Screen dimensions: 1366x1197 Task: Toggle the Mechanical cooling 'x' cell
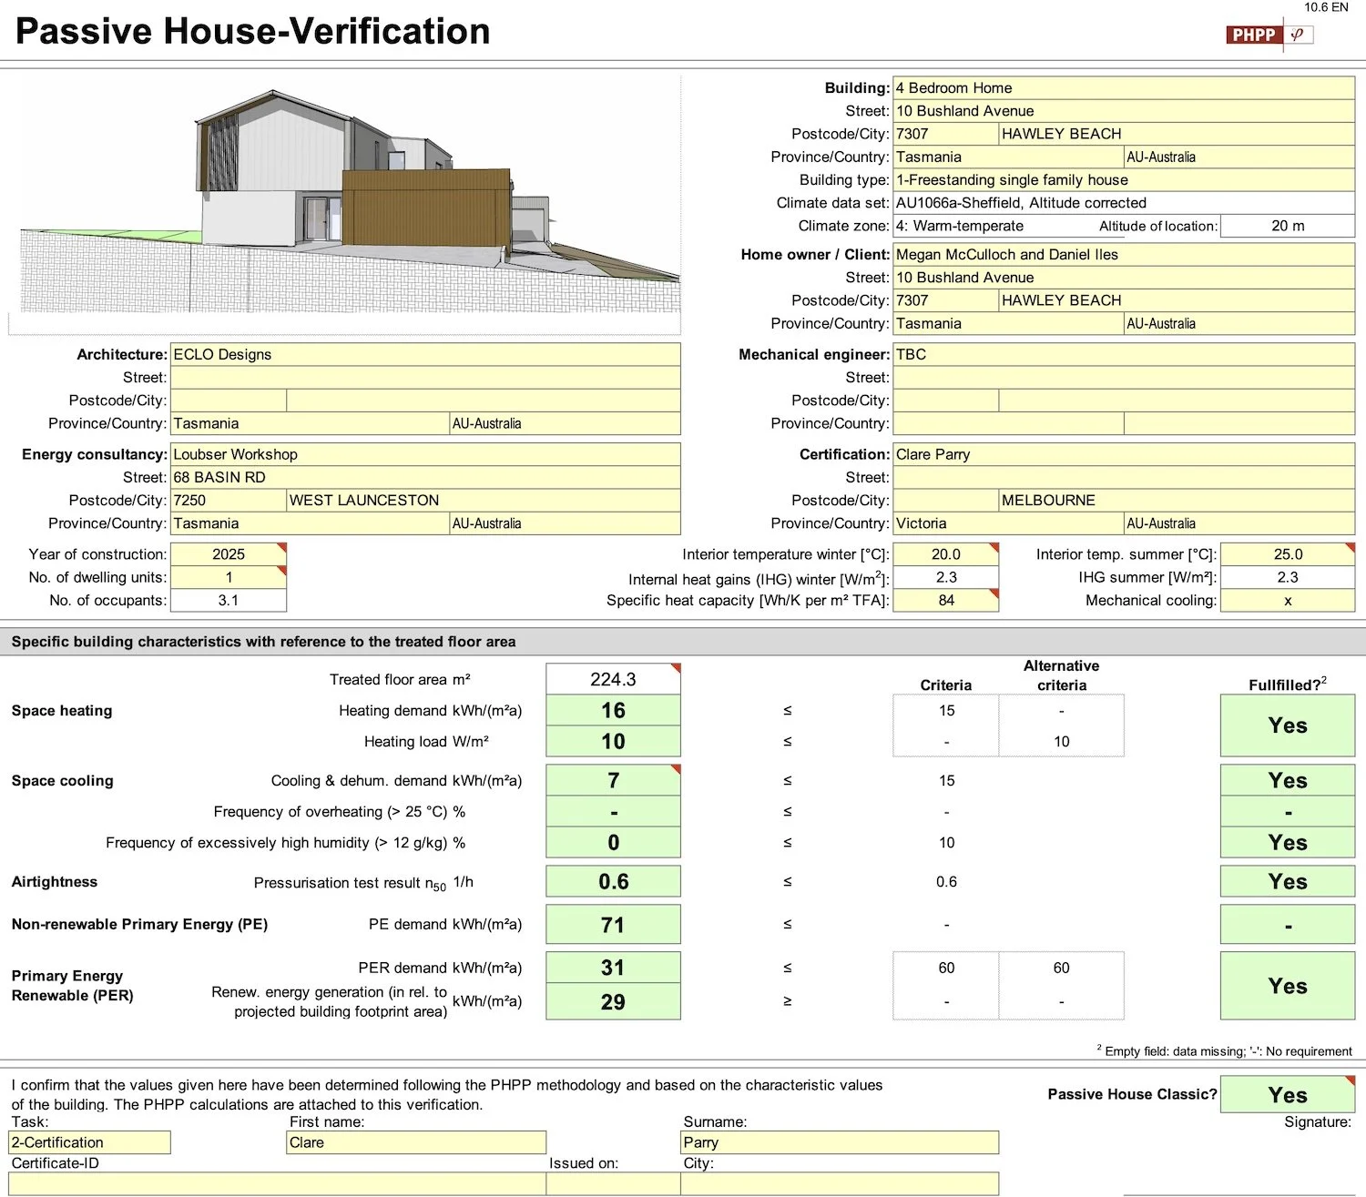[x=1288, y=601]
